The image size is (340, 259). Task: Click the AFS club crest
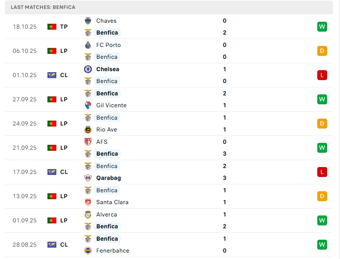point(88,142)
